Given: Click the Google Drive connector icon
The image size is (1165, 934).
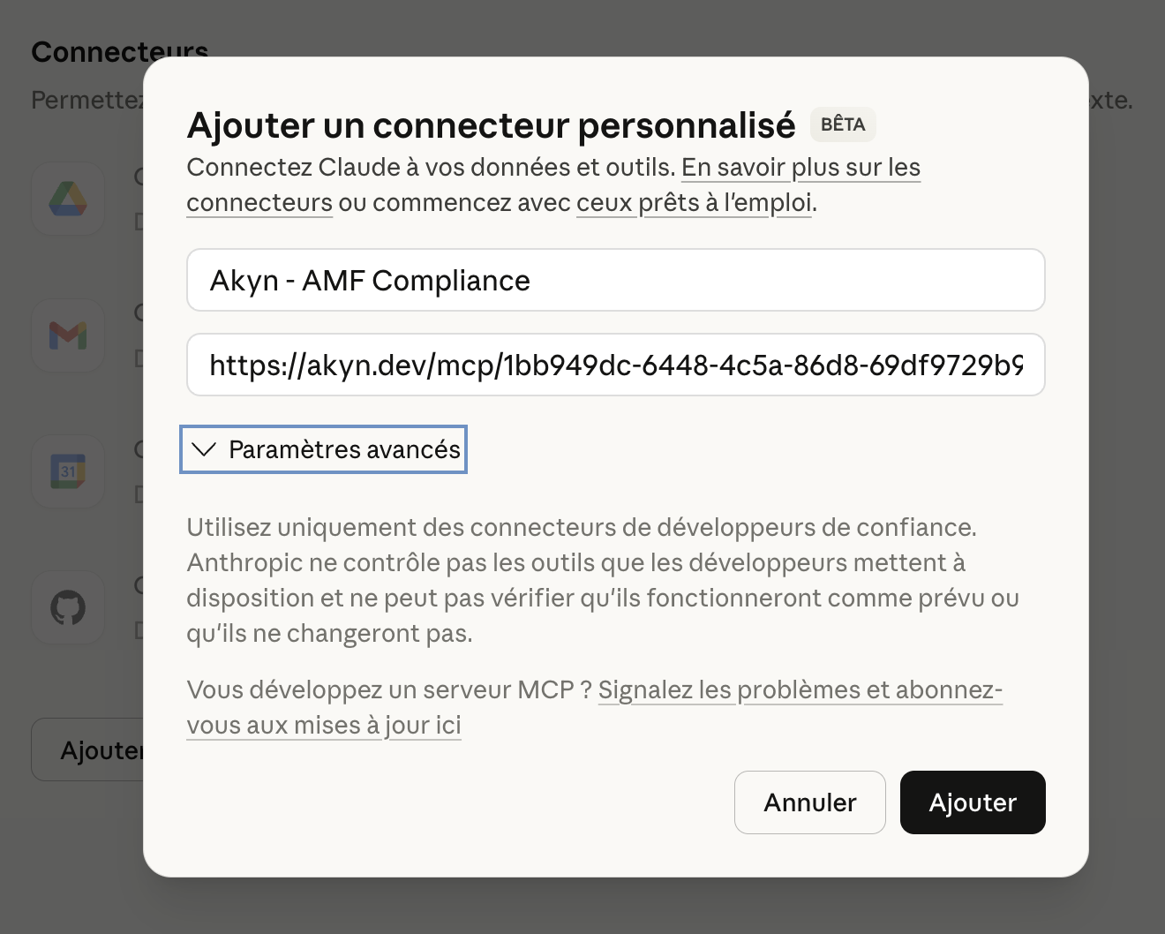Looking at the screenshot, I should coord(68,199).
